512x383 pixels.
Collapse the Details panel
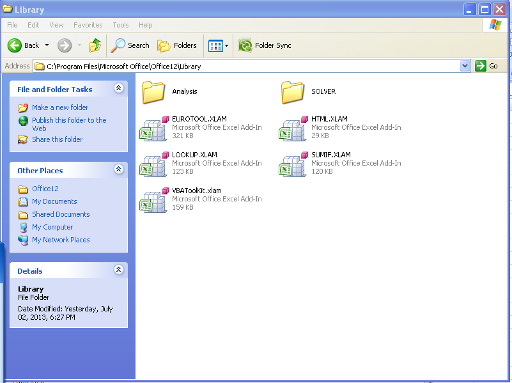click(118, 269)
